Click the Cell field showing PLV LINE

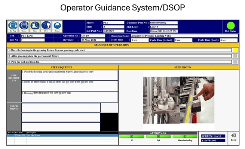pos(33,36)
